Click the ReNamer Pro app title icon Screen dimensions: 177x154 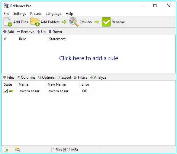(6, 6)
